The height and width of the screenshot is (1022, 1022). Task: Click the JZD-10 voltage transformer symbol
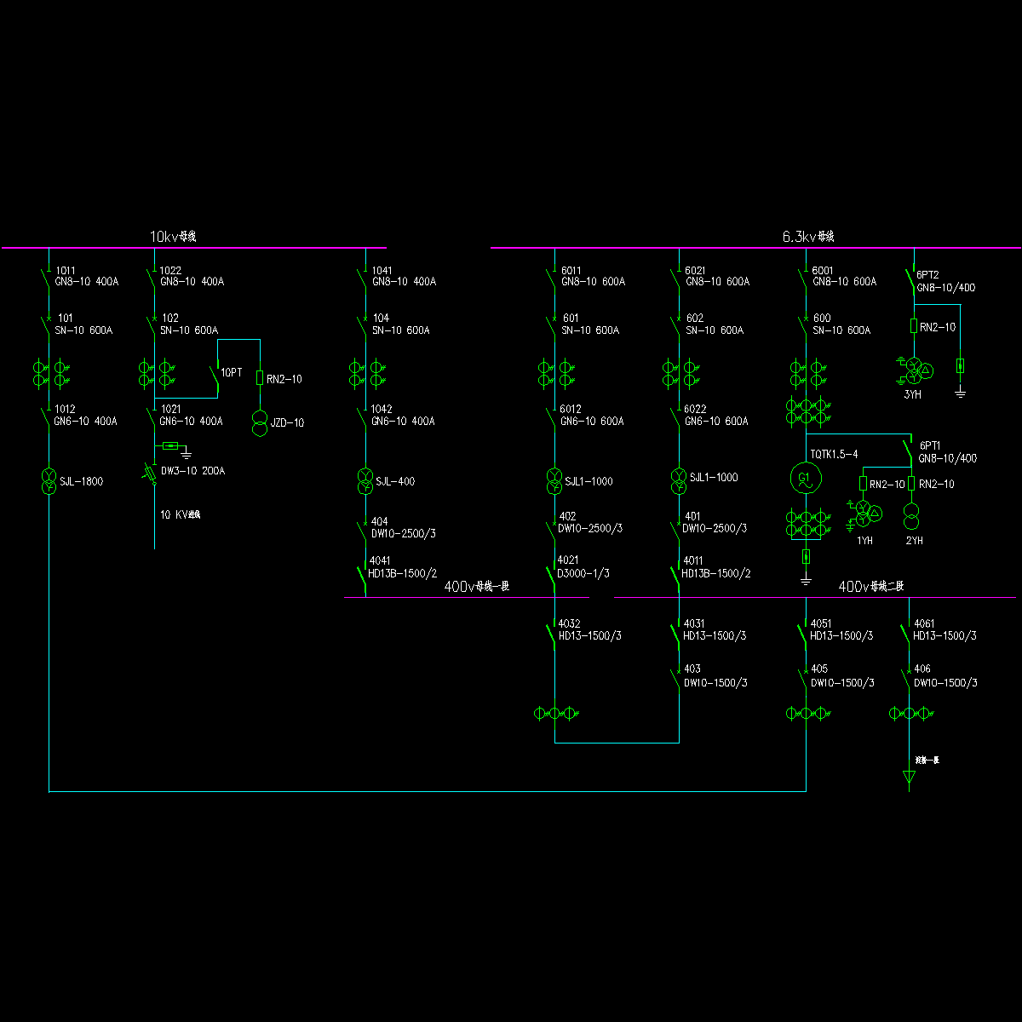[260, 422]
